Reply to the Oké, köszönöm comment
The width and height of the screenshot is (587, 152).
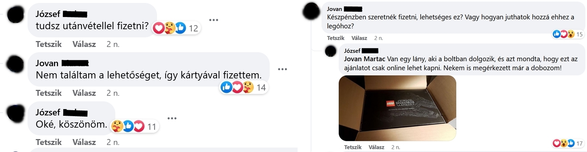click(84, 142)
